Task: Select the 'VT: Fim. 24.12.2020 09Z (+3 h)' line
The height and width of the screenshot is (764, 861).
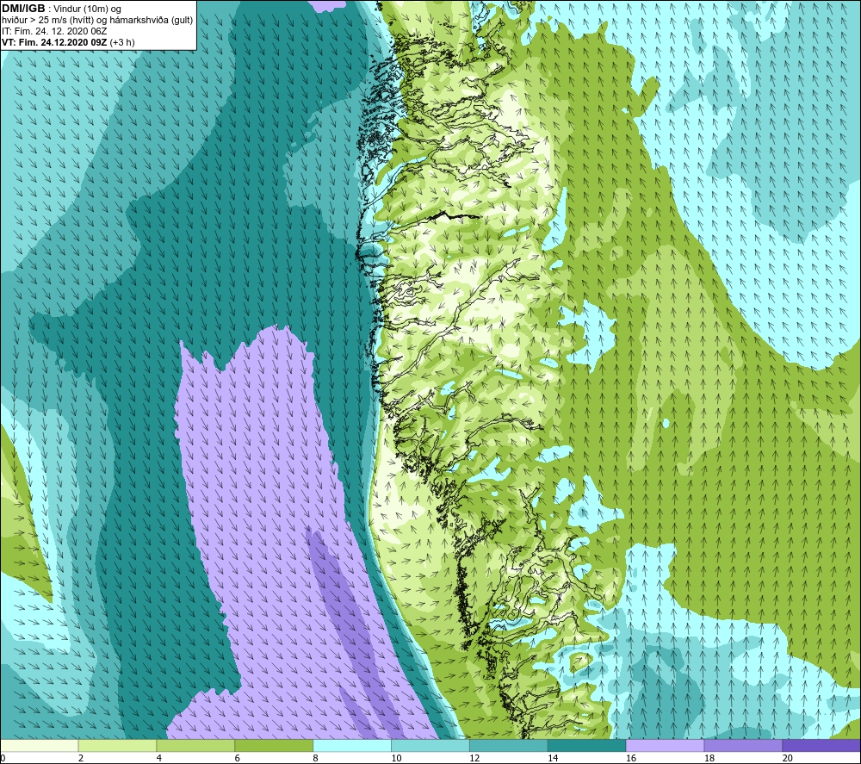Action: point(68,42)
